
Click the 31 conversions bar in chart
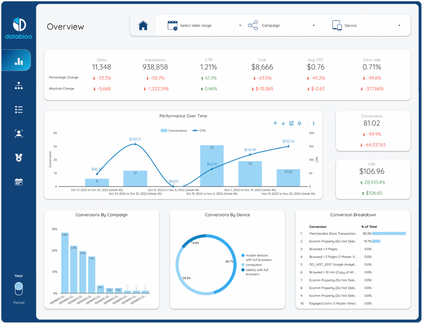click(212, 166)
